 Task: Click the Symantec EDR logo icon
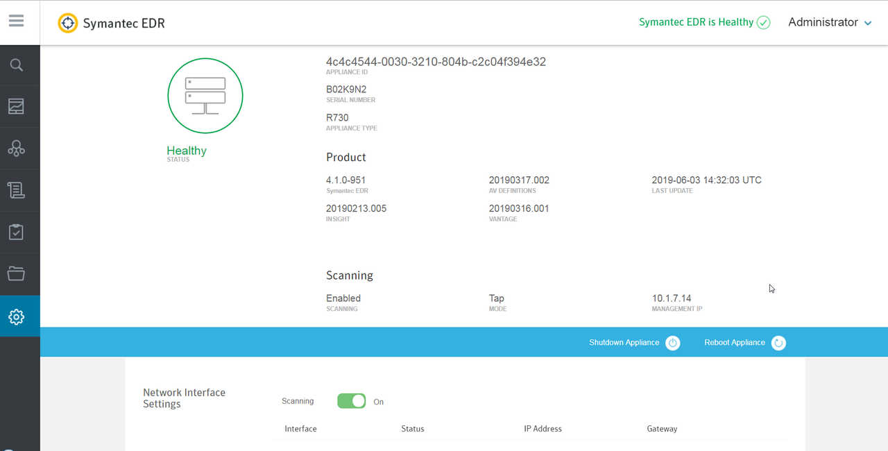pyautogui.click(x=67, y=23)
